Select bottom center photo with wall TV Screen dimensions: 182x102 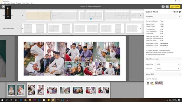(x=75, y=69)
